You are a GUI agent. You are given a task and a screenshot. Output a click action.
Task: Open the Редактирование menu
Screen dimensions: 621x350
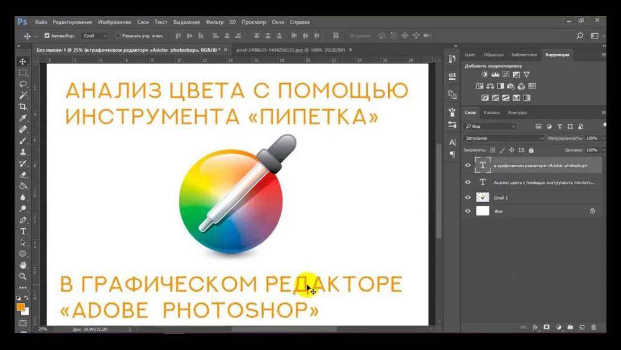tap(73, 22)
